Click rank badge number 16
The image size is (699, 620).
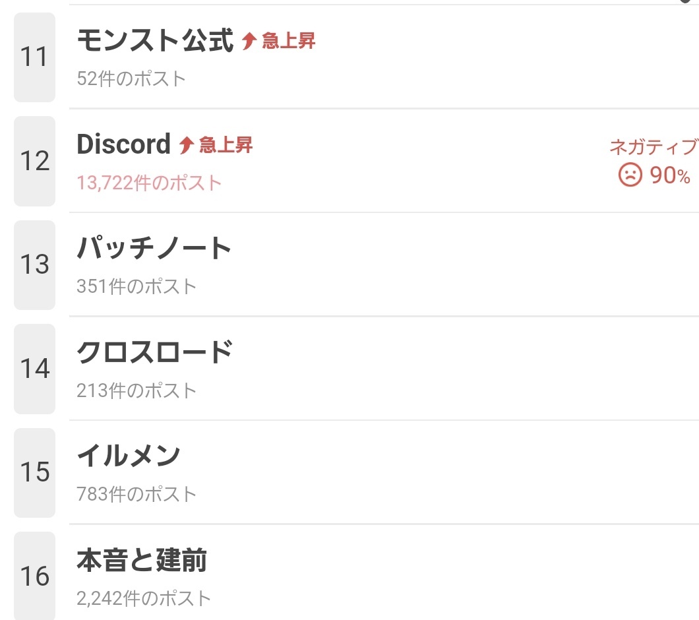pos(34,576)
